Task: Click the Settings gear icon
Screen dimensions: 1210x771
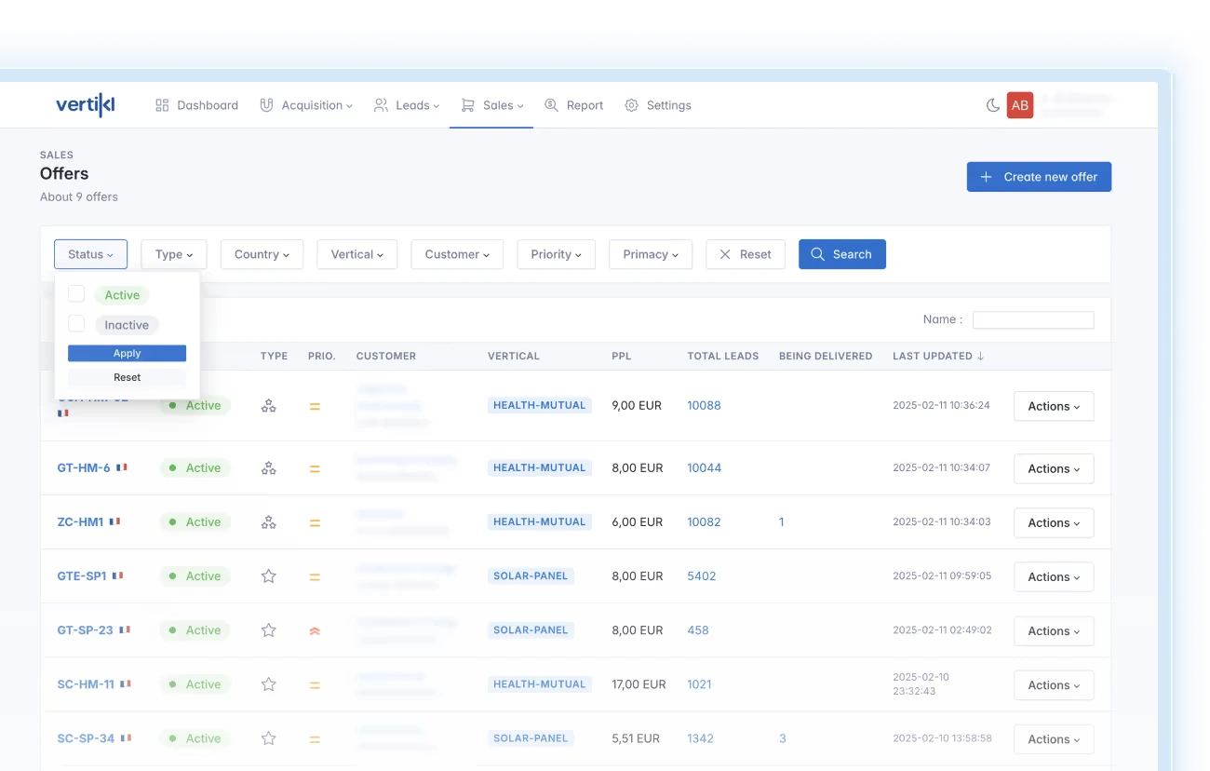Action: pos(631,105)
